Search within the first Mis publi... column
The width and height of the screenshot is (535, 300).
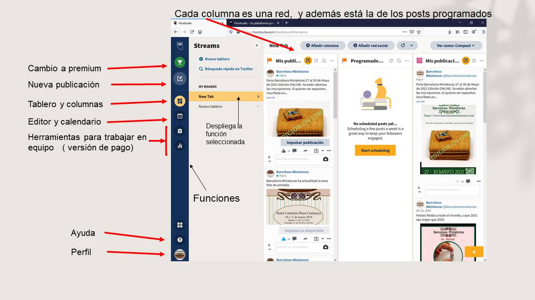324,61
